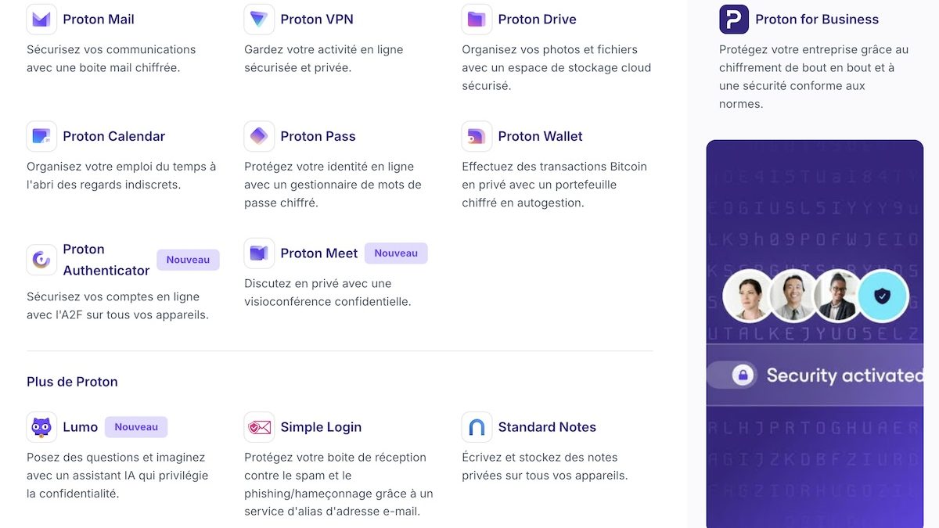
Task: Click the blue shield checkmark avatar
Action: (x=883, y=296)
